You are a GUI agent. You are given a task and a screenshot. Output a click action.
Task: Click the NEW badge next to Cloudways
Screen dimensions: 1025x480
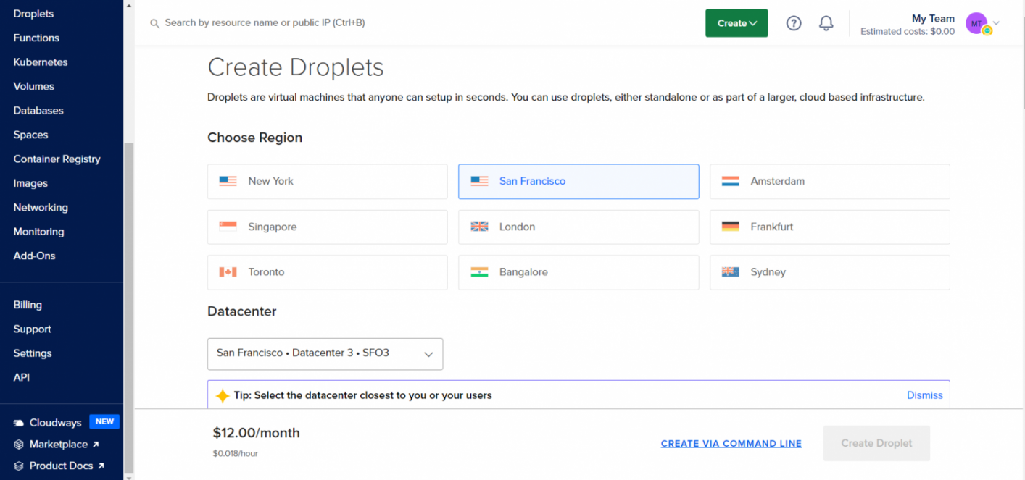click(x=104, y=421)
